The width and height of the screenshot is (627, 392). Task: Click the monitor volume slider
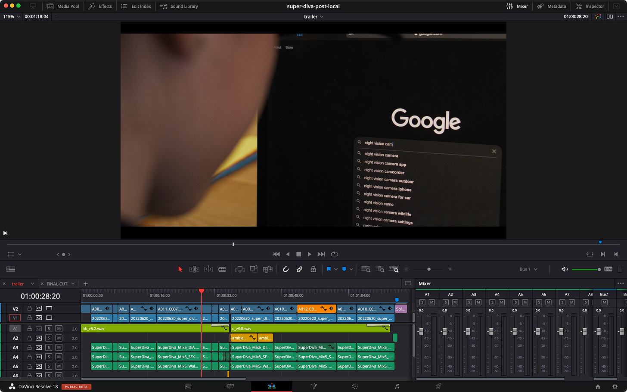point(586,269)
